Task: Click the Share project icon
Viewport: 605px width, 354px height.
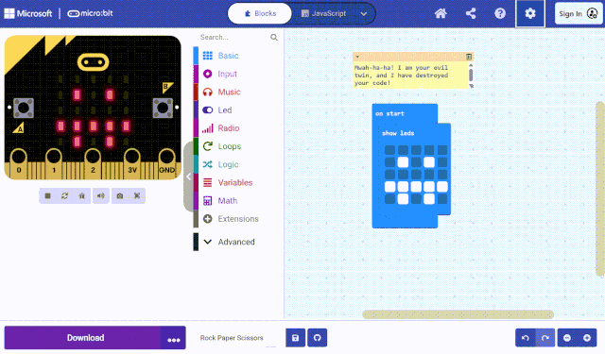Action: coord(471,14)
